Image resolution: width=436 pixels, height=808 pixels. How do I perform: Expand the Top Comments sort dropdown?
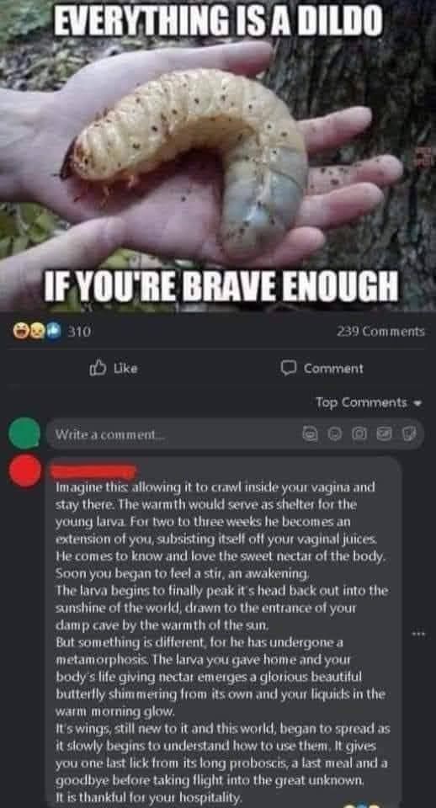tap(369, 402)
